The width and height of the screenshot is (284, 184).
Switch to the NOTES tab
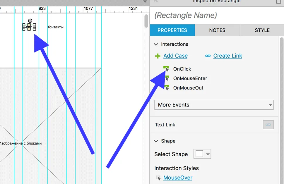[x=217, y=30]
